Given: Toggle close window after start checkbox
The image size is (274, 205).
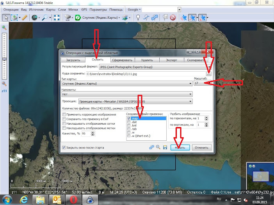Looking at the screenshot, I should pos(64,148).
